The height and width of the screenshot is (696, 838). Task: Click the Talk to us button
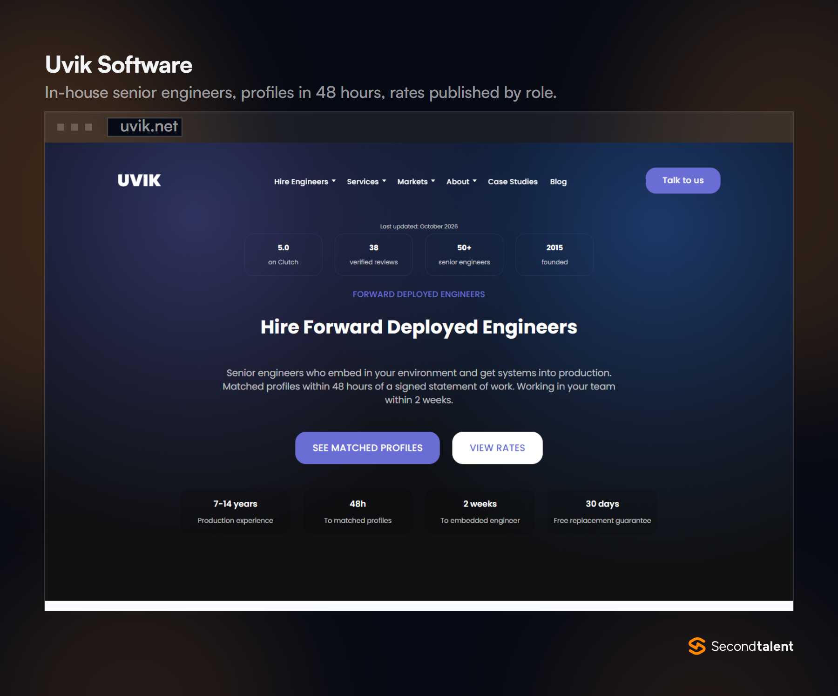pyautogui.click(x=683, y=180)
